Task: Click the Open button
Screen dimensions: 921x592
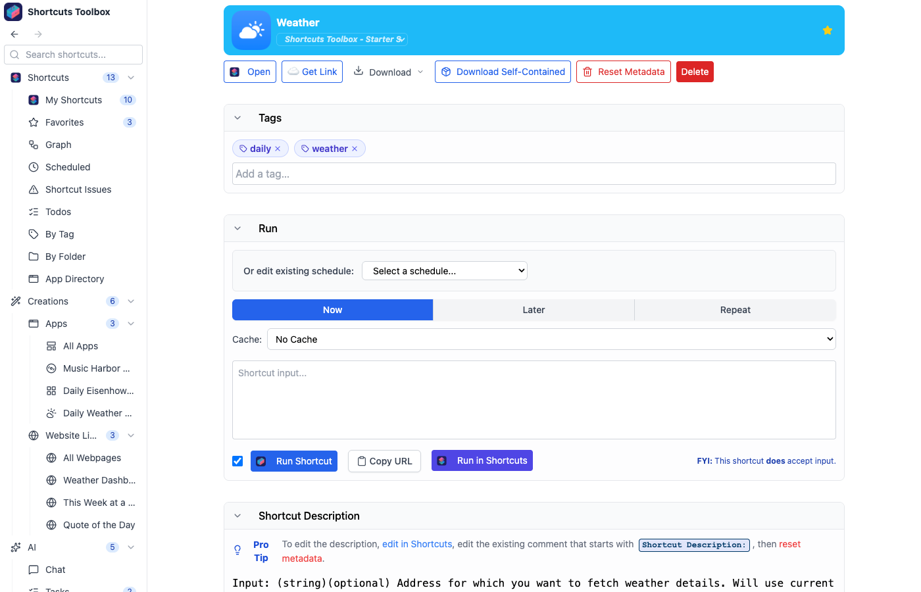Action: (250, 72)
